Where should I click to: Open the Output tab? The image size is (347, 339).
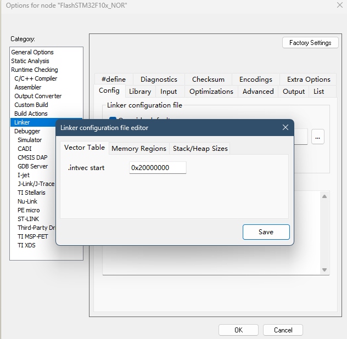[294, 92]
